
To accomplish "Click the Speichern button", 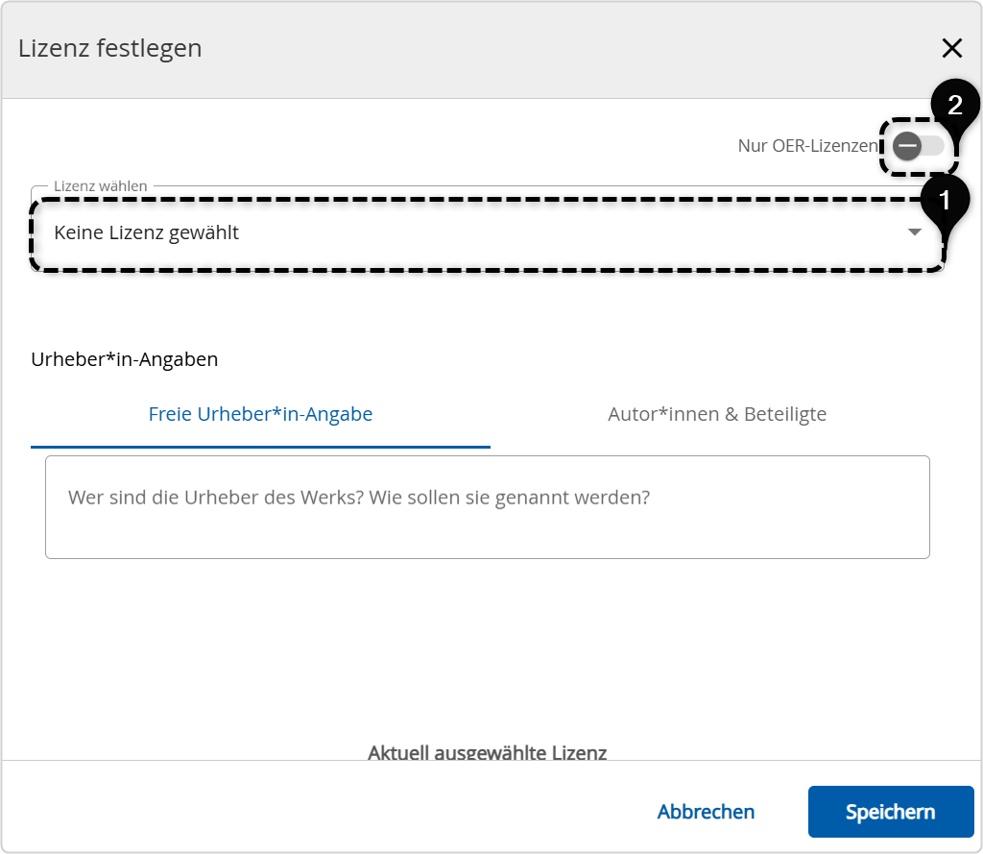I will 891,812.
